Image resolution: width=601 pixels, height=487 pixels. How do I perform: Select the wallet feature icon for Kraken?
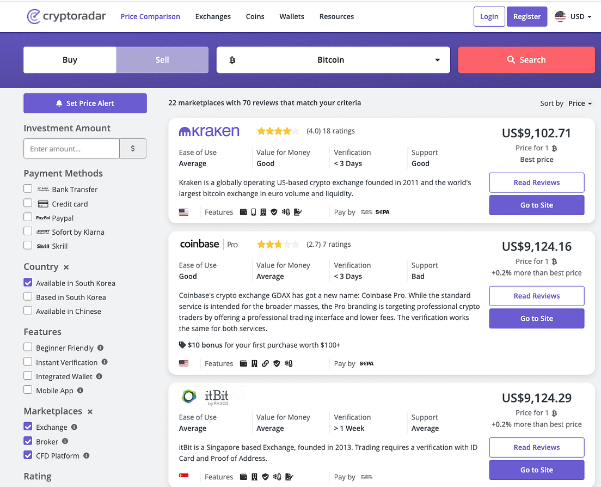[243, 212]
